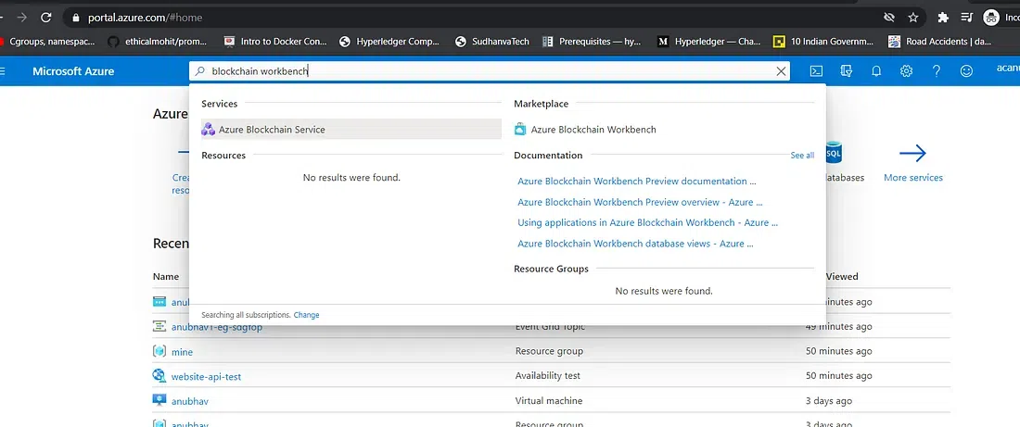Viewport: 1020px width, 427px height.
Task: Open Cloud Shell from the top bar
Action: click(x=816, y=71)
